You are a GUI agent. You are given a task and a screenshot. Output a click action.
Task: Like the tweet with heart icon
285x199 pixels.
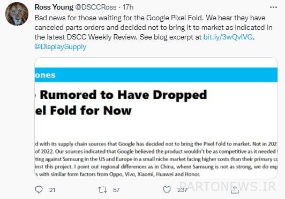coord(167,190)
